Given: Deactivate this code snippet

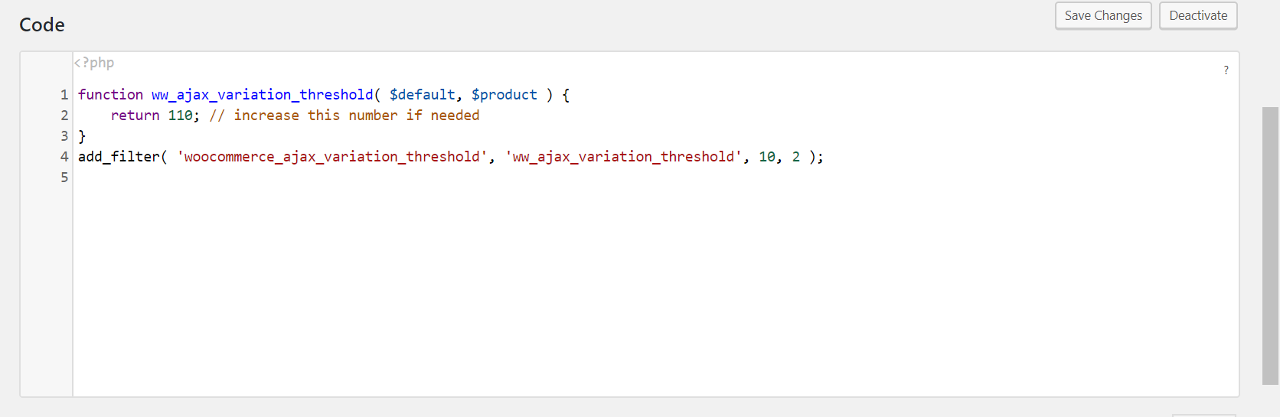Looking at the screenshot, I should pyautogui.click(x=1198, y=16).
